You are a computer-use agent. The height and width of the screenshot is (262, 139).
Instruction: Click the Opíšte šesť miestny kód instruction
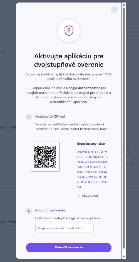[69, 218]
